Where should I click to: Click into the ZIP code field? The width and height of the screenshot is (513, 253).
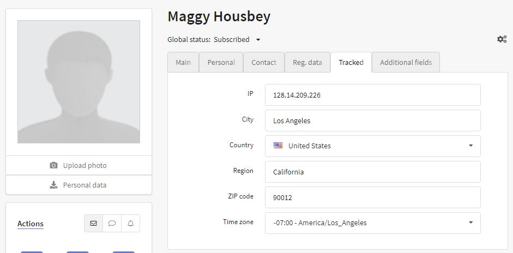tap(373, 197)
